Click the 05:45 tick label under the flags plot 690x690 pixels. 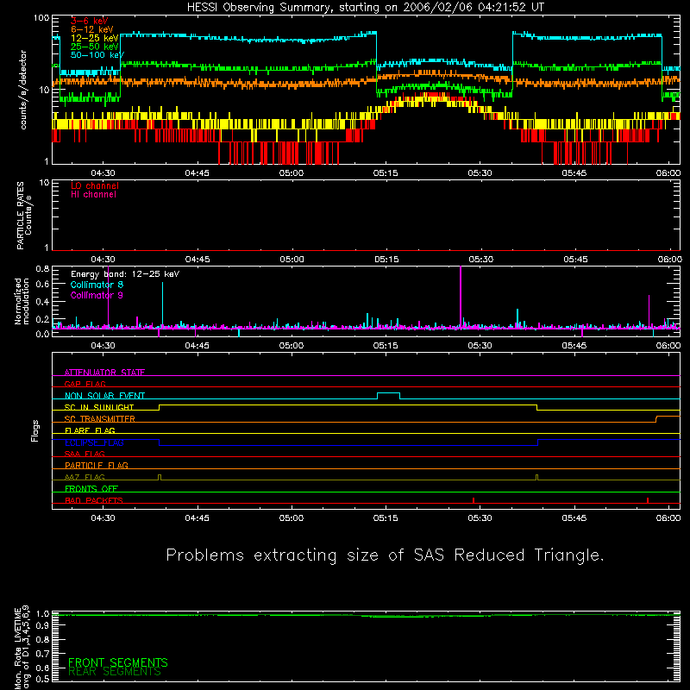(x=574, y=518)
